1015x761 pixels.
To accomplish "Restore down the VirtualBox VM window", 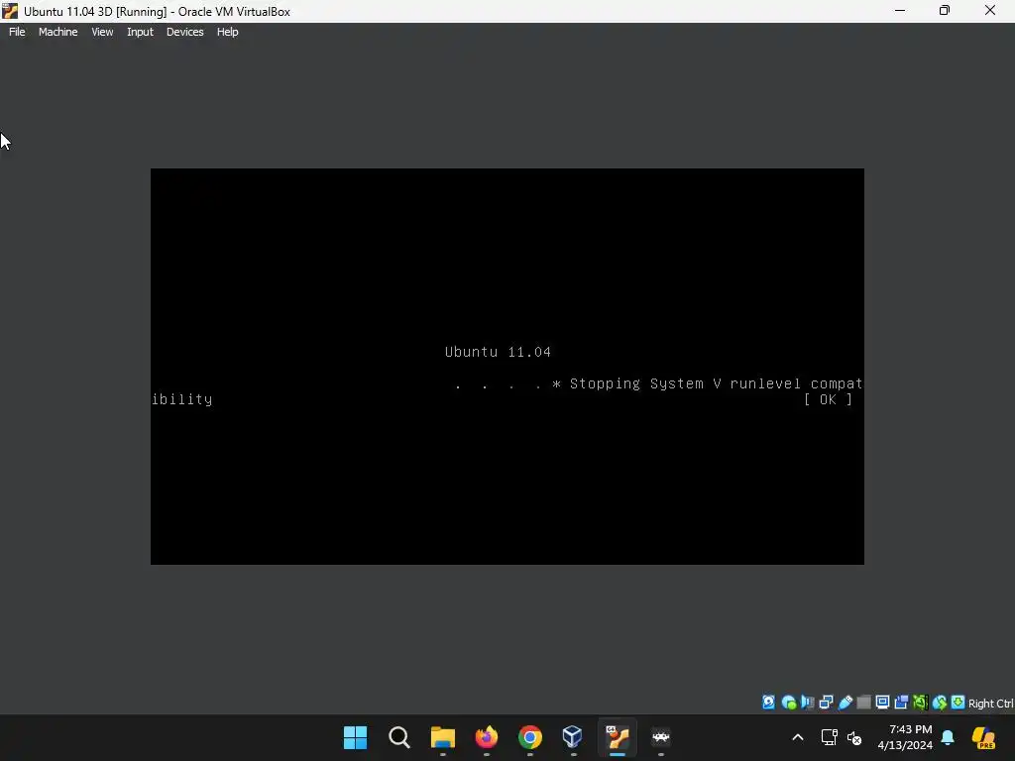I will [x=945, y=10].
